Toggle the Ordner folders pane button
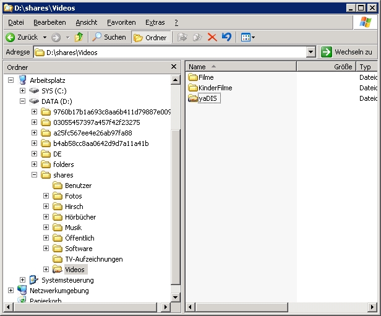The height and width of the screenshot is (316, 381). [150, 37]
